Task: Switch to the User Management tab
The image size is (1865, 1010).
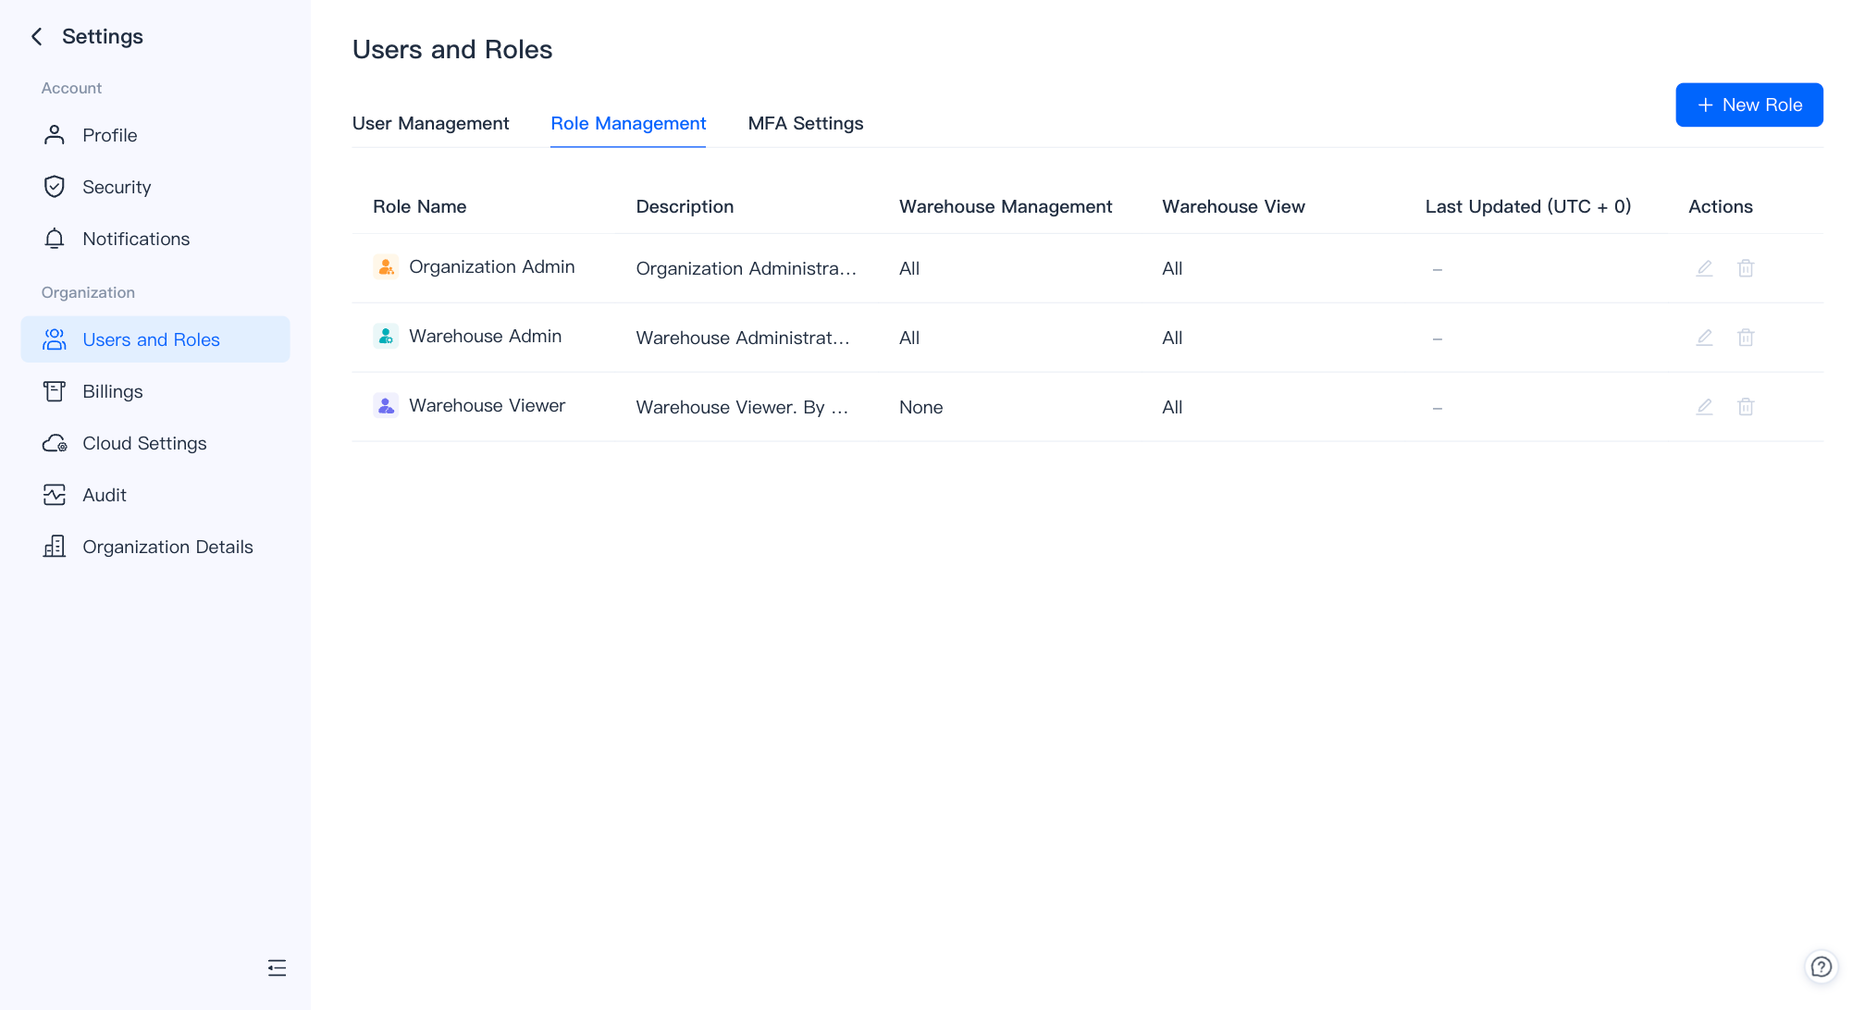Action: coord(430,123)
